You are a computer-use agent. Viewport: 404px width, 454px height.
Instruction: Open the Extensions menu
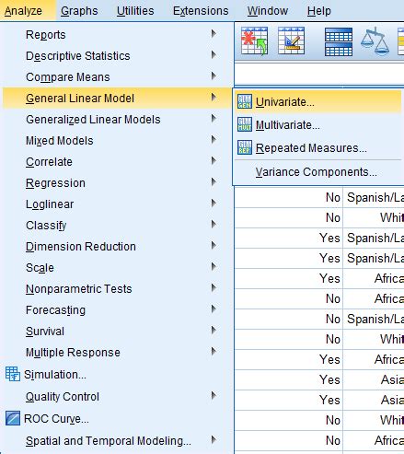pyautogui.click(x=201, y=11)
